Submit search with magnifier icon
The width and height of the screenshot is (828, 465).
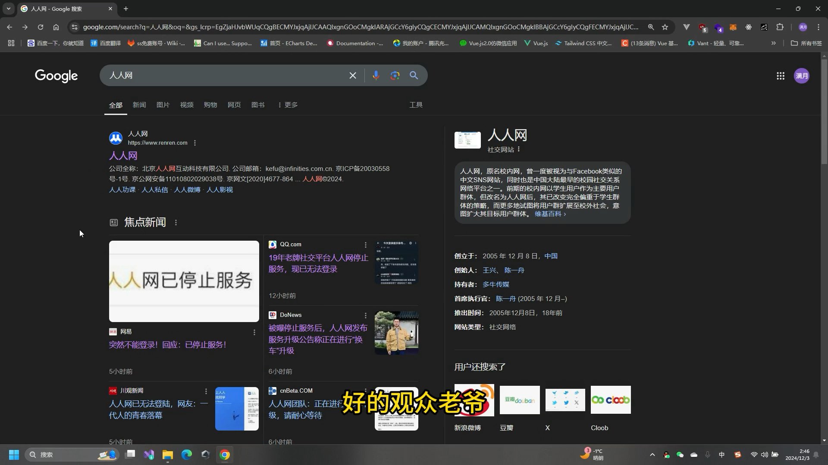pos(414,75)
